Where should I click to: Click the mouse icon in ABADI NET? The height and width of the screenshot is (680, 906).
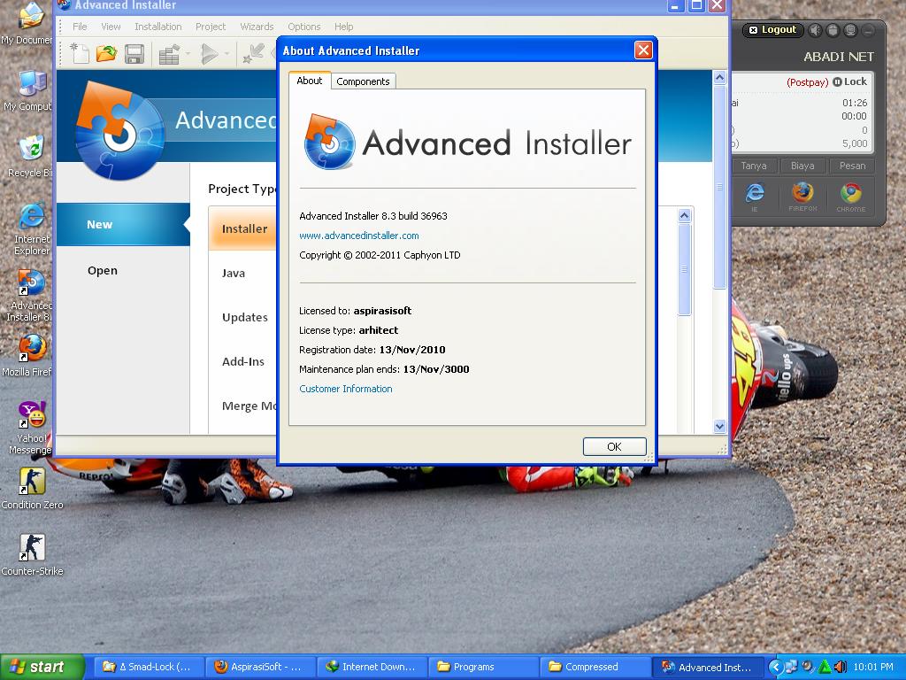click(833, 30)
